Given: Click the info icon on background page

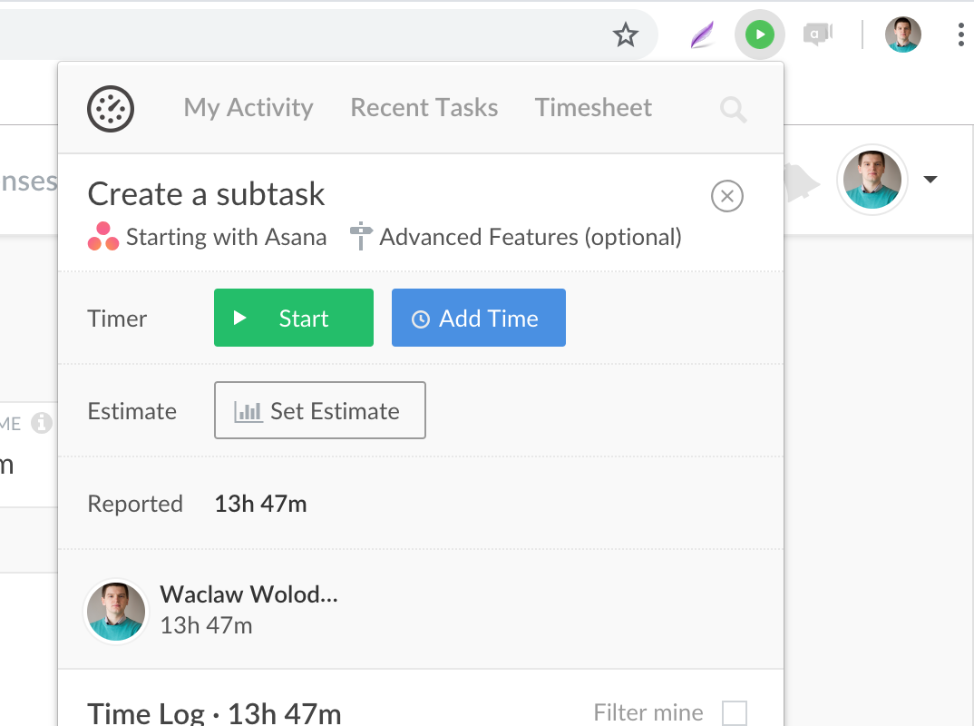Looking at the screenshot, I should point(42,423).
